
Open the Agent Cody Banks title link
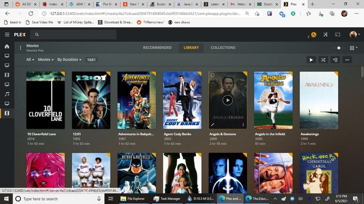pos(177,134)
